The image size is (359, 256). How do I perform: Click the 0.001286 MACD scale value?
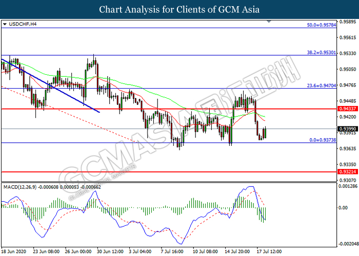click(x=348, y=186)
